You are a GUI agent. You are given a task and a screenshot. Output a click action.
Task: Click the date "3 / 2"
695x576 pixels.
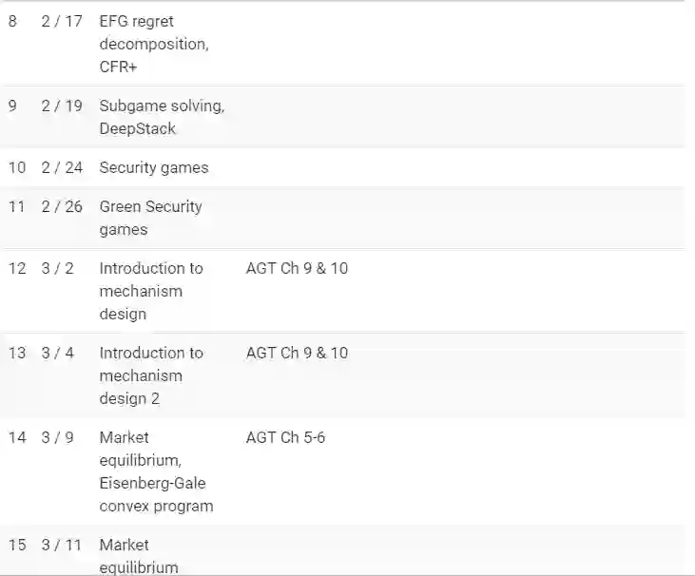(57, 268)
